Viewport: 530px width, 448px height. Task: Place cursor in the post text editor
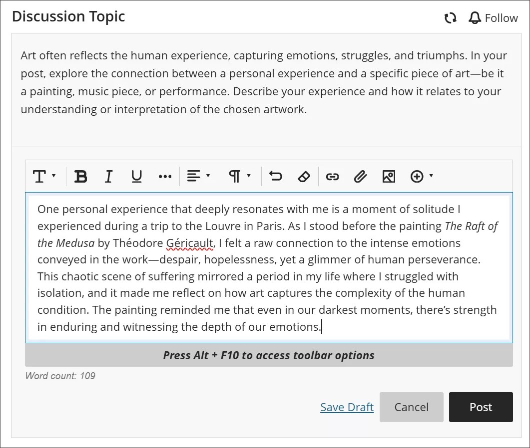268,268
